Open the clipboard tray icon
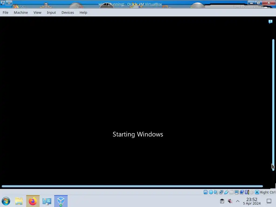Image resolution: width=276 pixels, height=207 pixels. [222, 201]
